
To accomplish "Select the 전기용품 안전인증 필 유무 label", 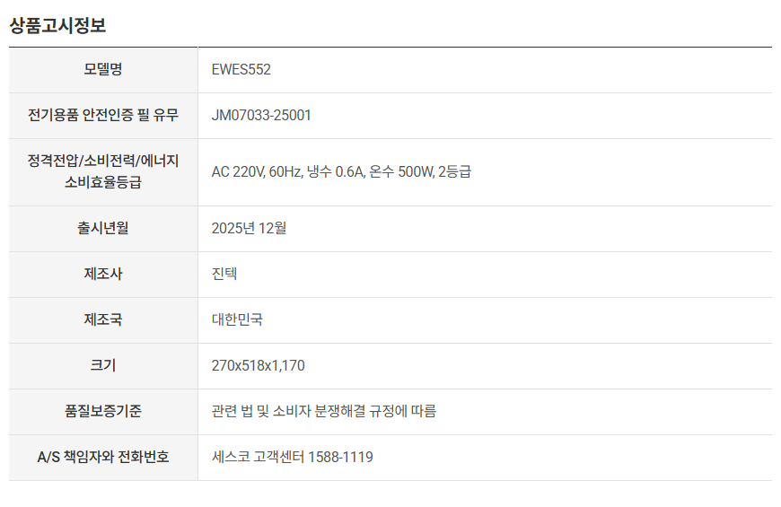I will [103, 116].
